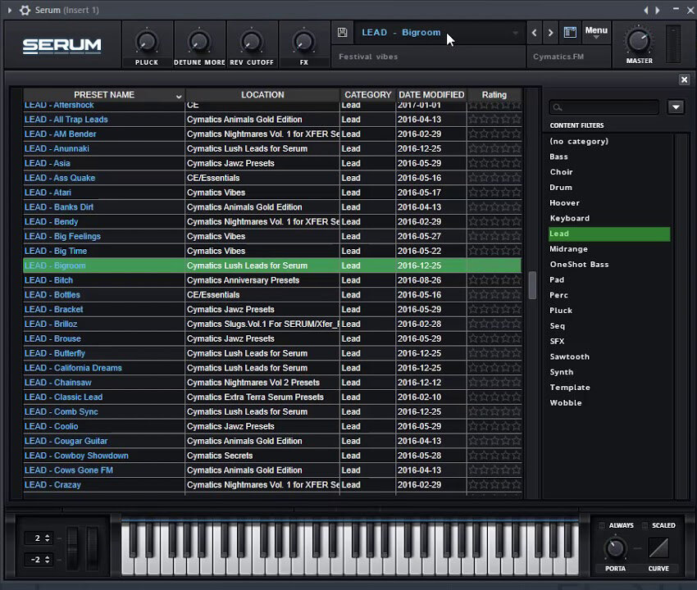Screen dimensions: 697x590
Task: Select the Wobble content filter
Action: pyautogui.click(x=566, y=403)
